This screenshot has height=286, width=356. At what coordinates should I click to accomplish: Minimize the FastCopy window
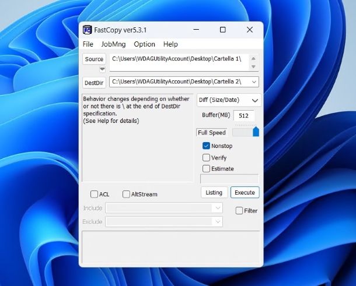(x=196, y=30)
